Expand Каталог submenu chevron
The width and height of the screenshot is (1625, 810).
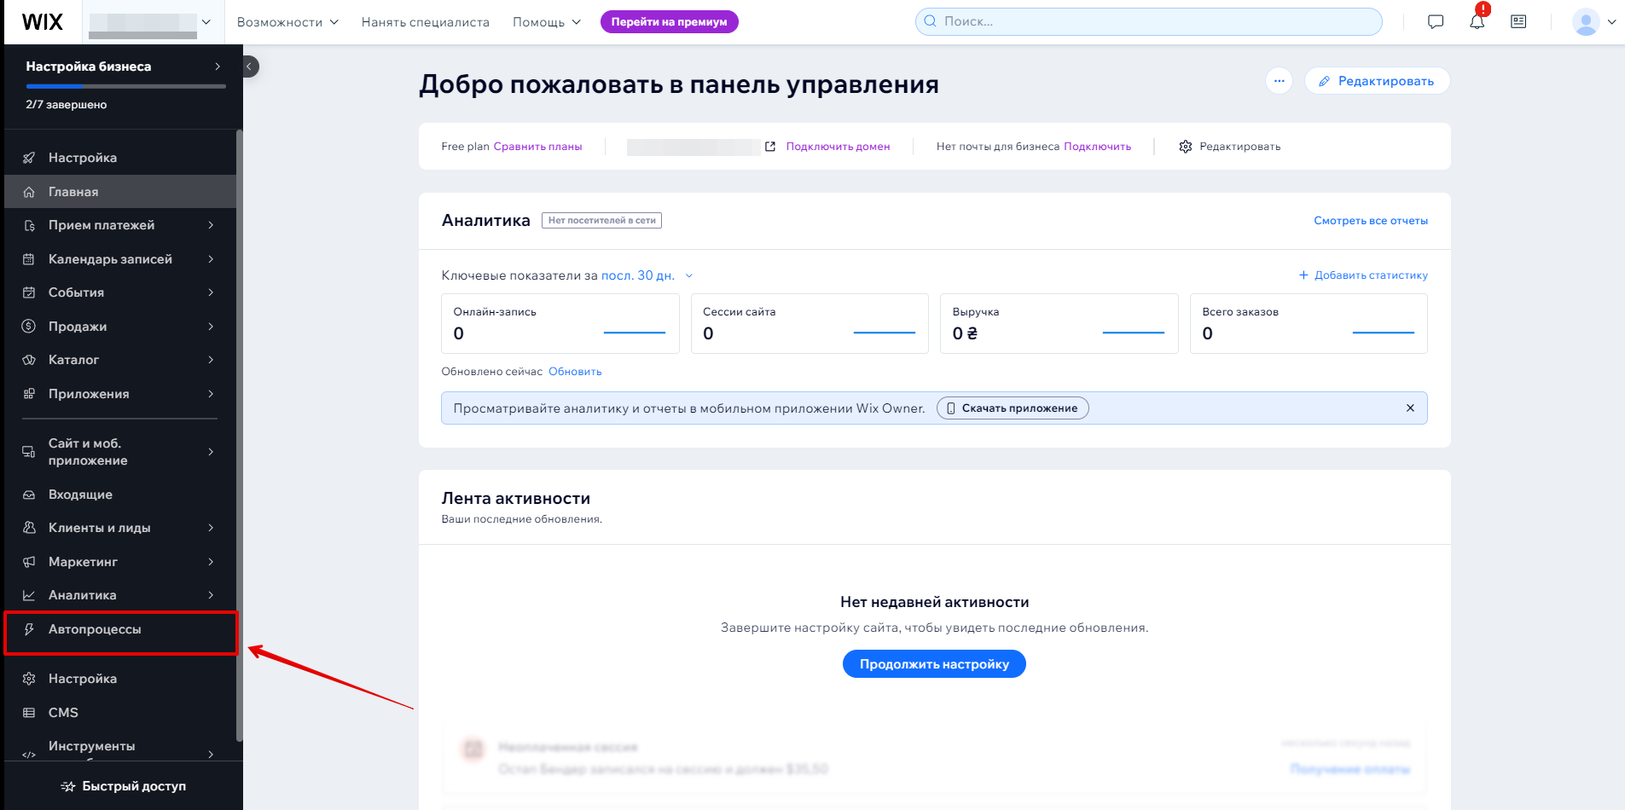(211, 360)
